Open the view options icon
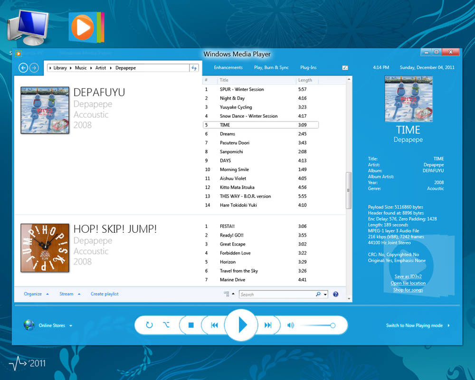The width and height of the screenshot is (475, 380). [226, 294]
